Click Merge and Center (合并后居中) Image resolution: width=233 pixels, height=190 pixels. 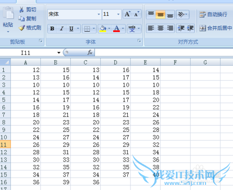[216, 28]
